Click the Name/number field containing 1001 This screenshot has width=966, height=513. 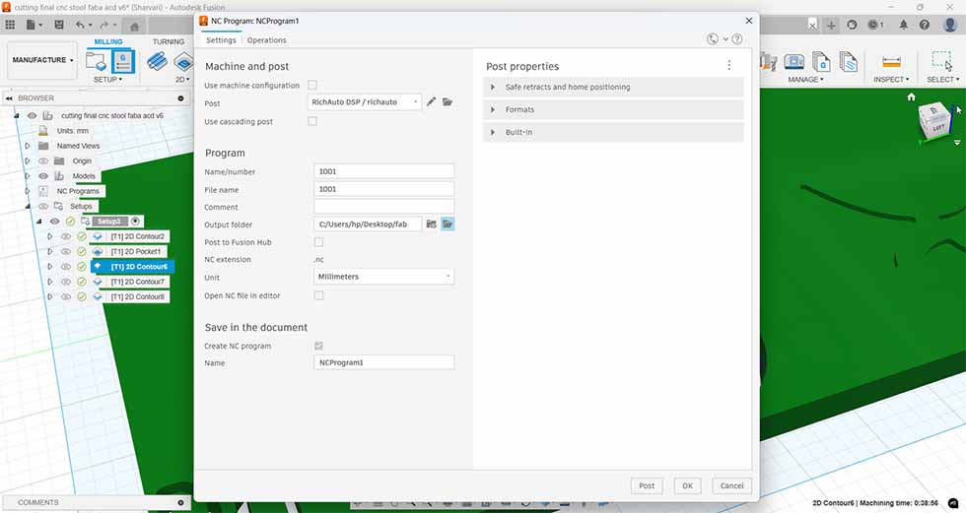(383, 171)
